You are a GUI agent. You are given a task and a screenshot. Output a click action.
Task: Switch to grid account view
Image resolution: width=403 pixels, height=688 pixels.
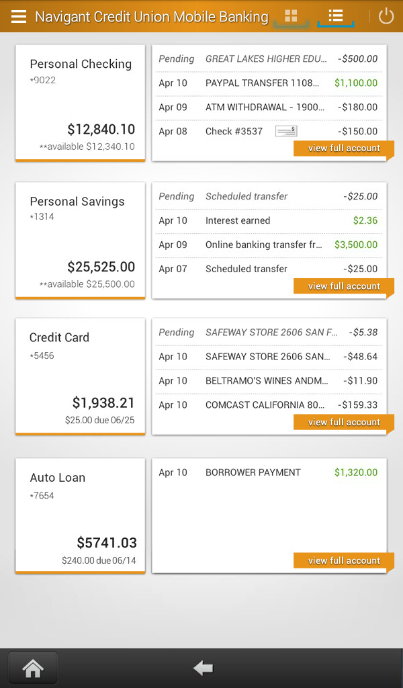click(x=290, y=15)
